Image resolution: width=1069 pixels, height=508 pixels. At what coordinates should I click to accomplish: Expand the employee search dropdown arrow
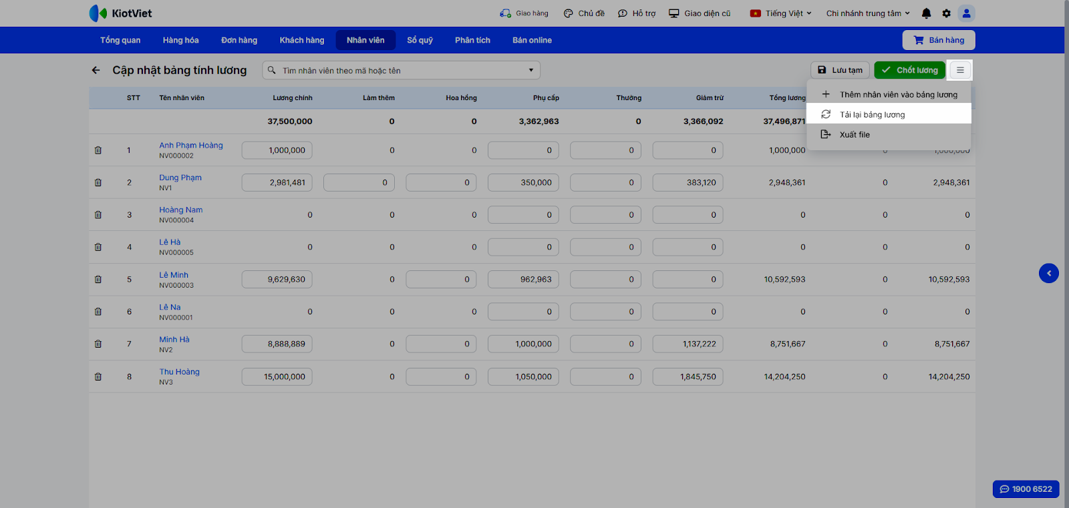pyautogui.click(x=531, y=70)
